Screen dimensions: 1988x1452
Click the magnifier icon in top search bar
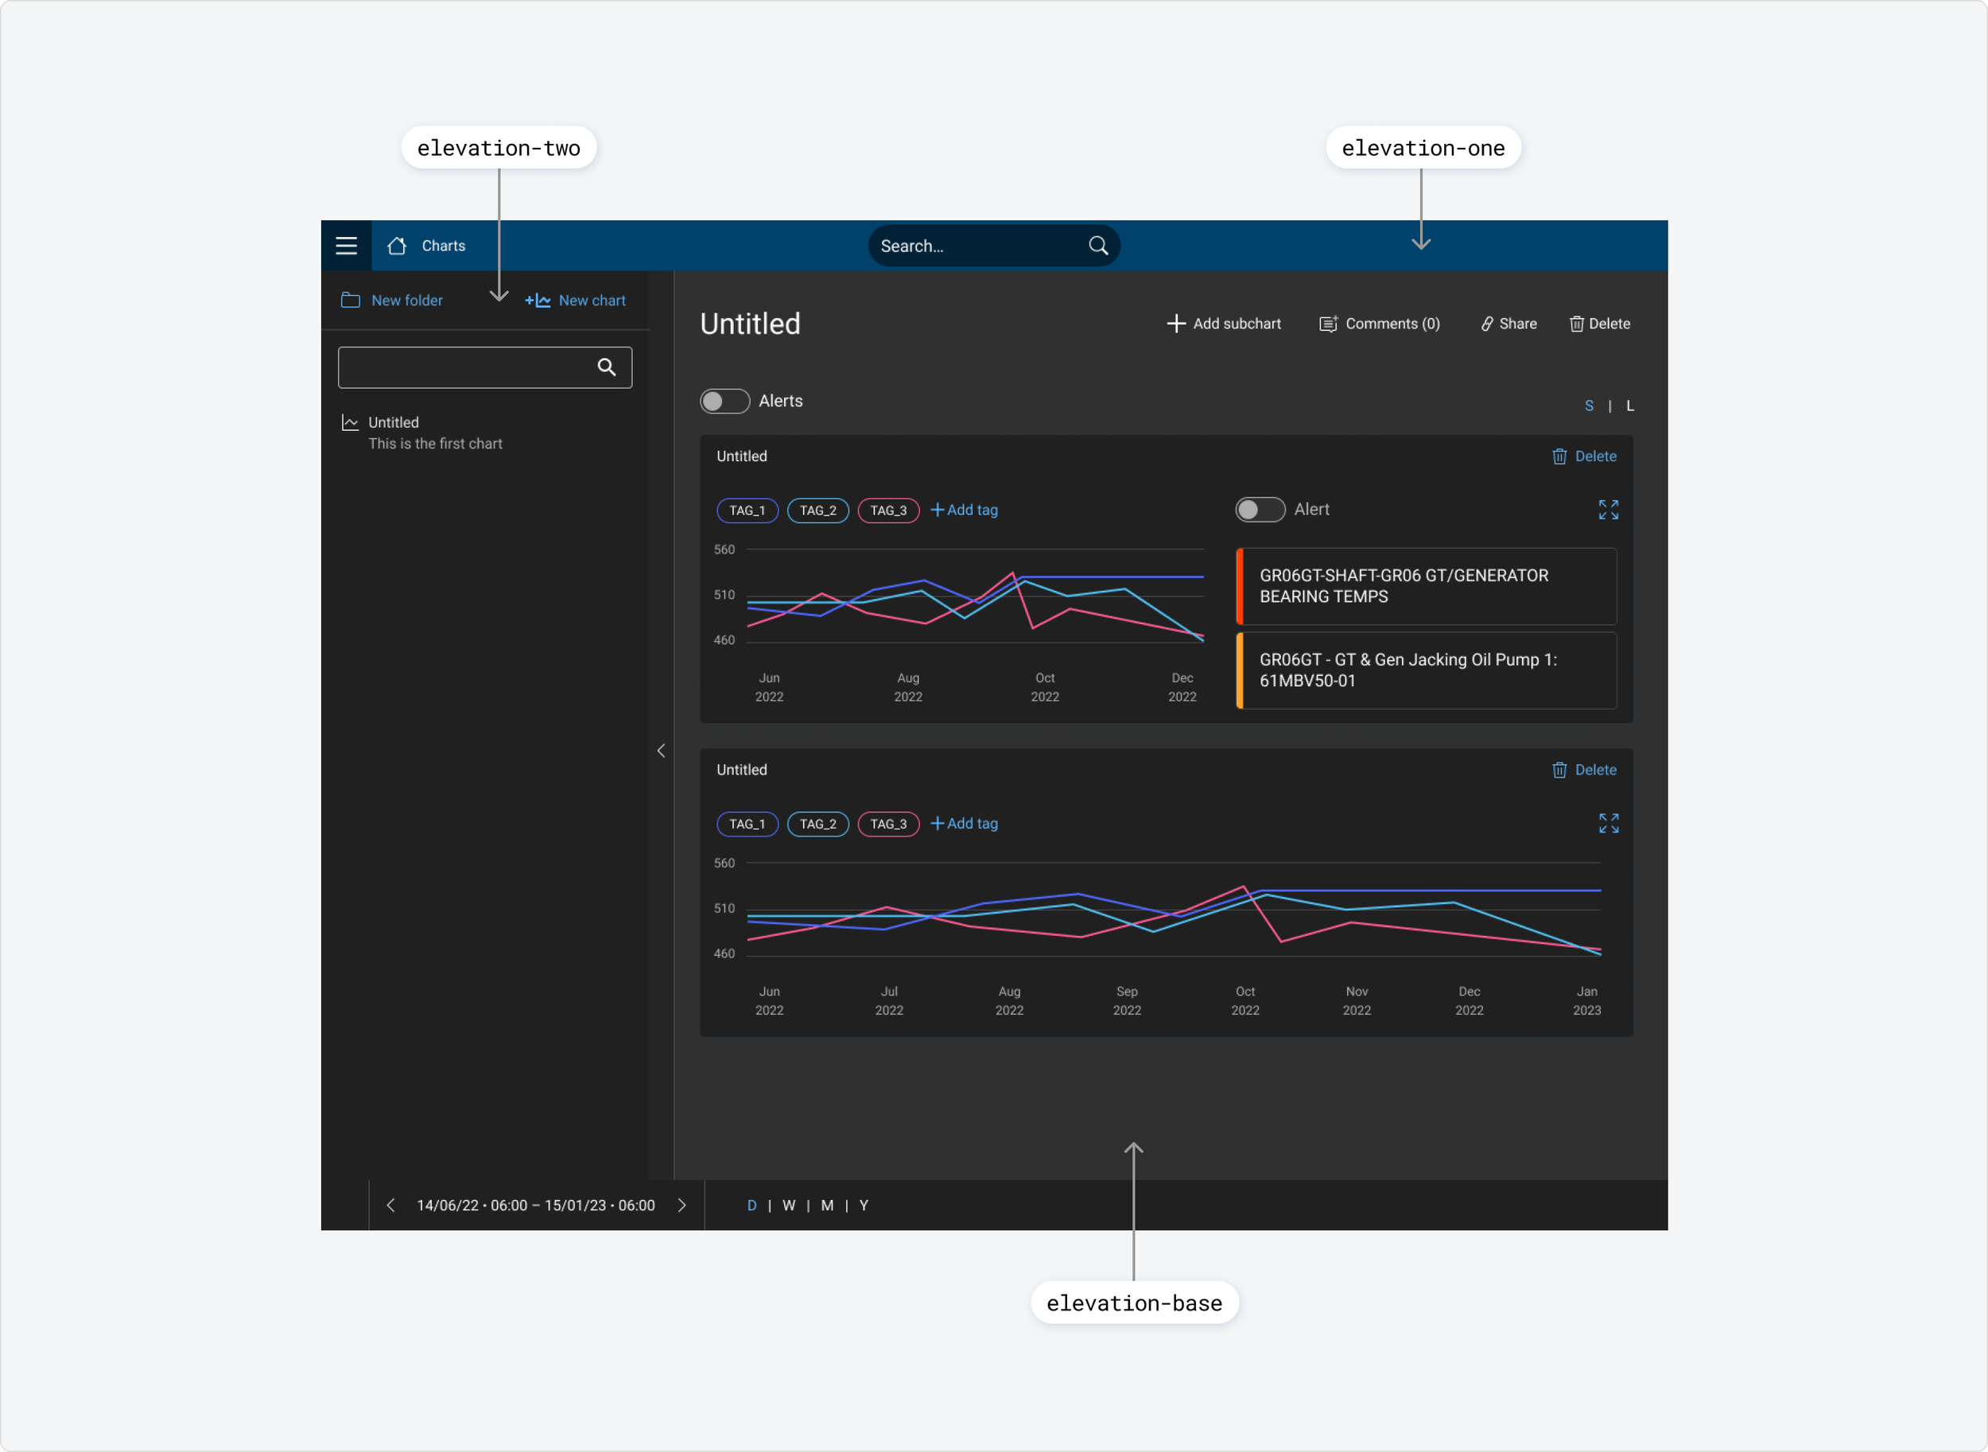[x=1097, y=246]
